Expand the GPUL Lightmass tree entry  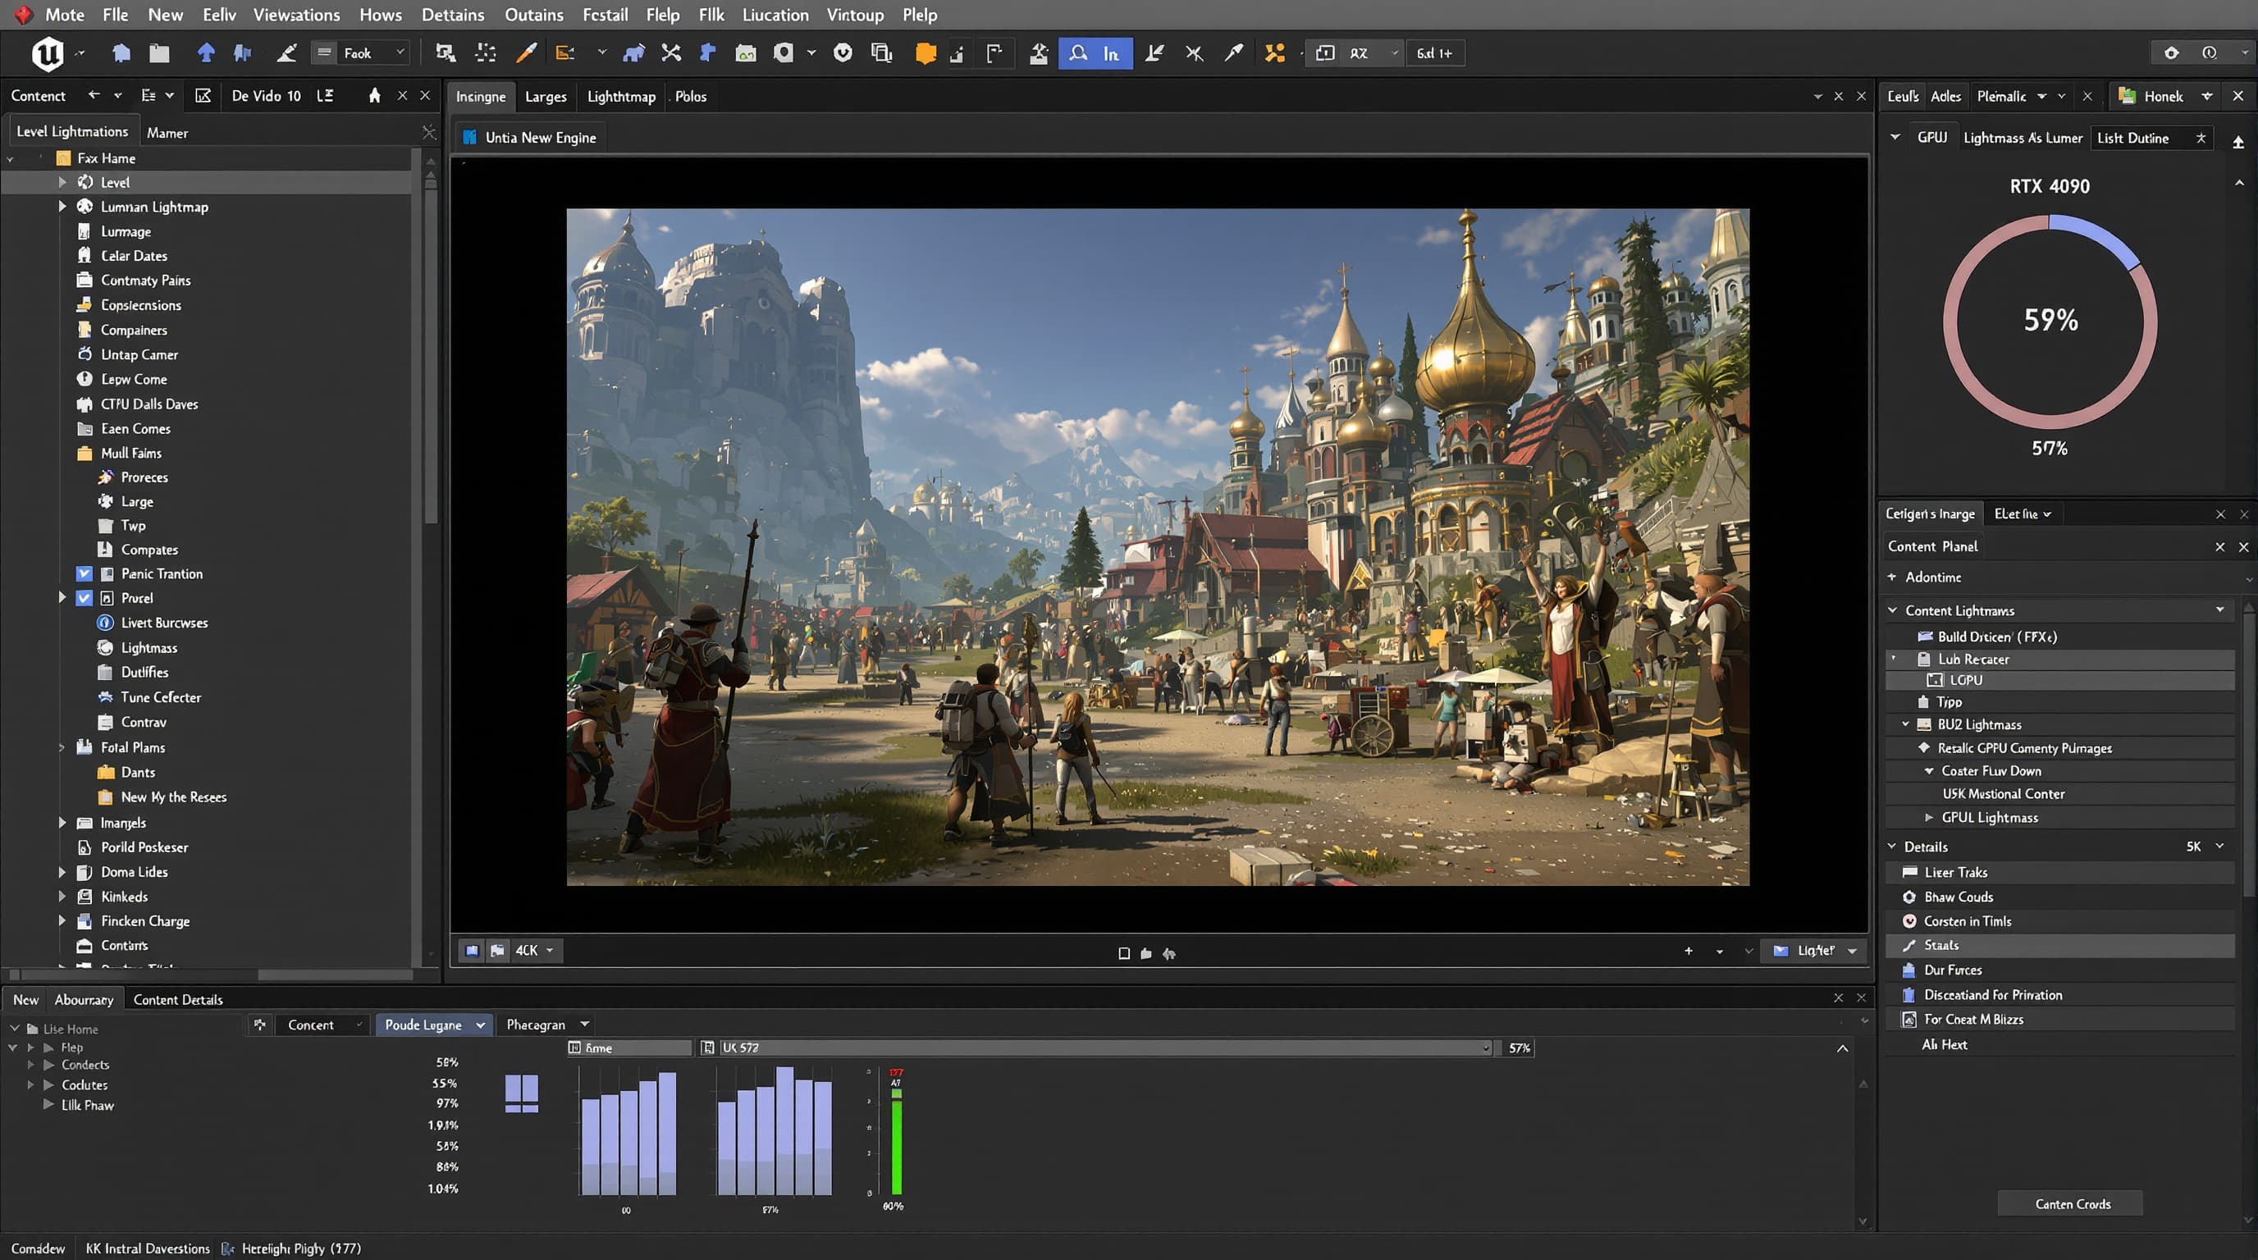1929,817
